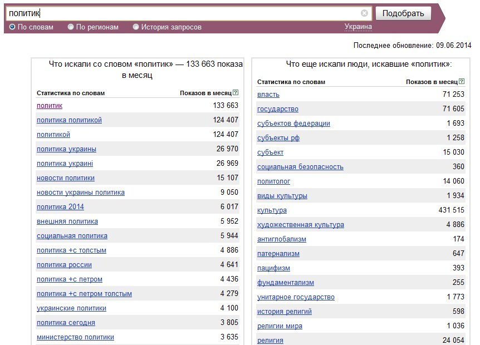Open the 'художественная культура' related link
The image size is (480, 345).
click(x=301, y=225)
